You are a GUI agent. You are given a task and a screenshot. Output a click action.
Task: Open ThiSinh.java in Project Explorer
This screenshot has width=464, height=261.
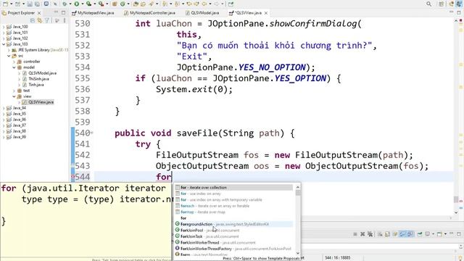(x=38, y=79)
